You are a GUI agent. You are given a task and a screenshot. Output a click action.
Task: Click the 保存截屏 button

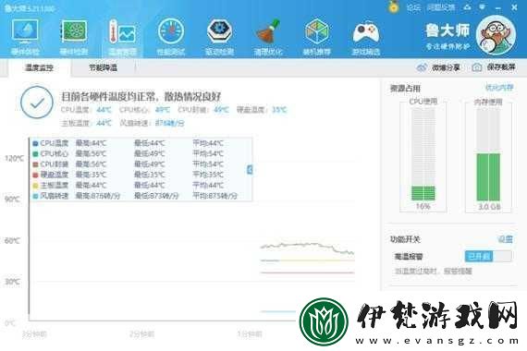[x=494, y=67]
